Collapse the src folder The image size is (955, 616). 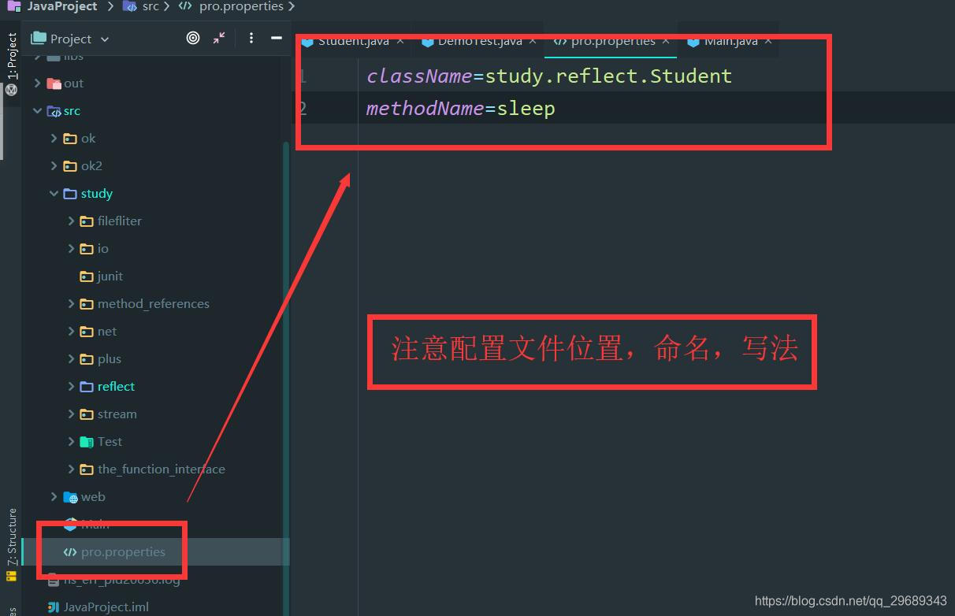click(x=37, y=110)
